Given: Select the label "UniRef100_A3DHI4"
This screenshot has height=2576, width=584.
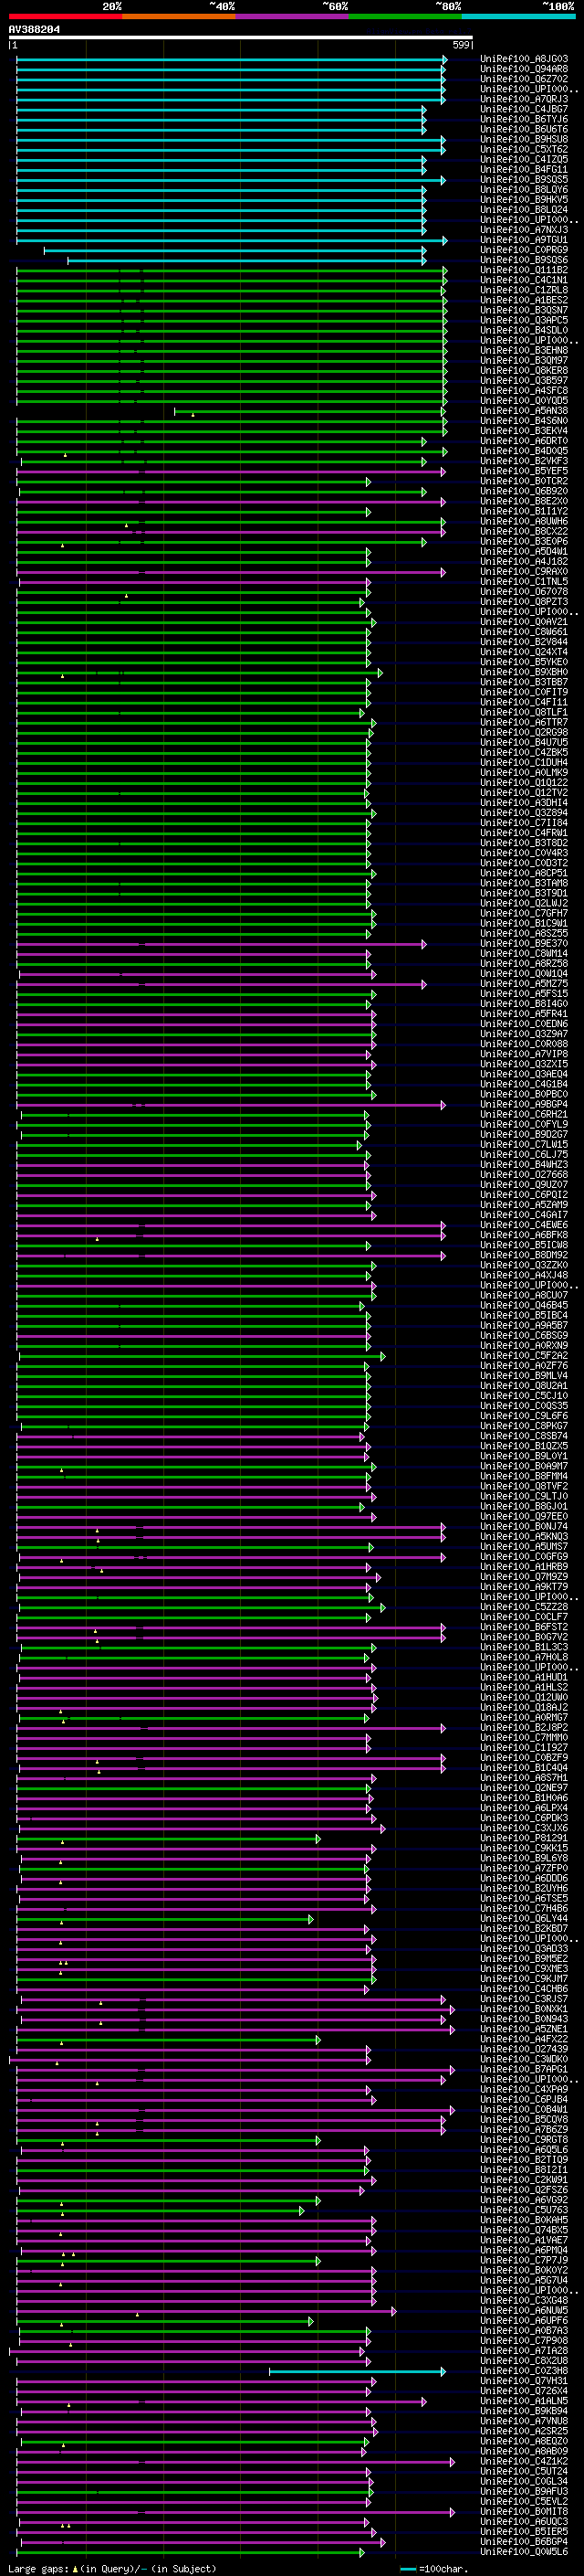Looking at the screenshot, I should [x=524, y=802].
